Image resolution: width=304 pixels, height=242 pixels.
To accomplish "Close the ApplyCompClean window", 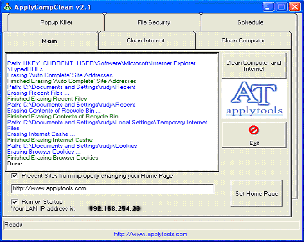I will pos(294,6).
